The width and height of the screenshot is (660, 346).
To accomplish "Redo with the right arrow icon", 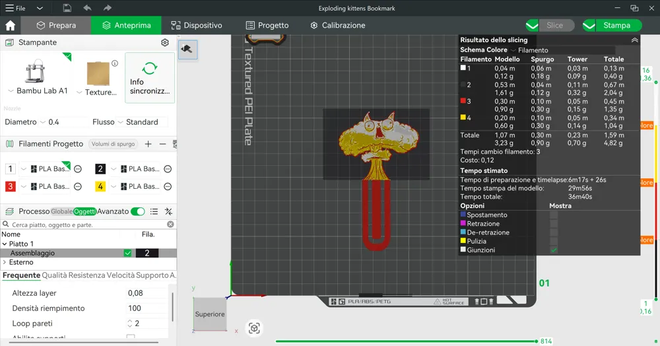I will coord(108,8).
